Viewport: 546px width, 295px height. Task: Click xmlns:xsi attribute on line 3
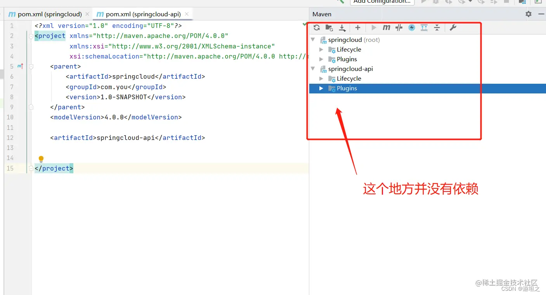pyautogui.click(x=172, y=46)
